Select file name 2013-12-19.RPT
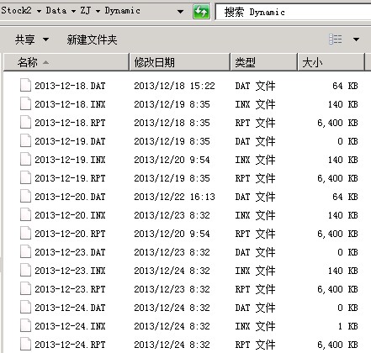This screenshot has height=353, width=371. [x=70, y=178]
